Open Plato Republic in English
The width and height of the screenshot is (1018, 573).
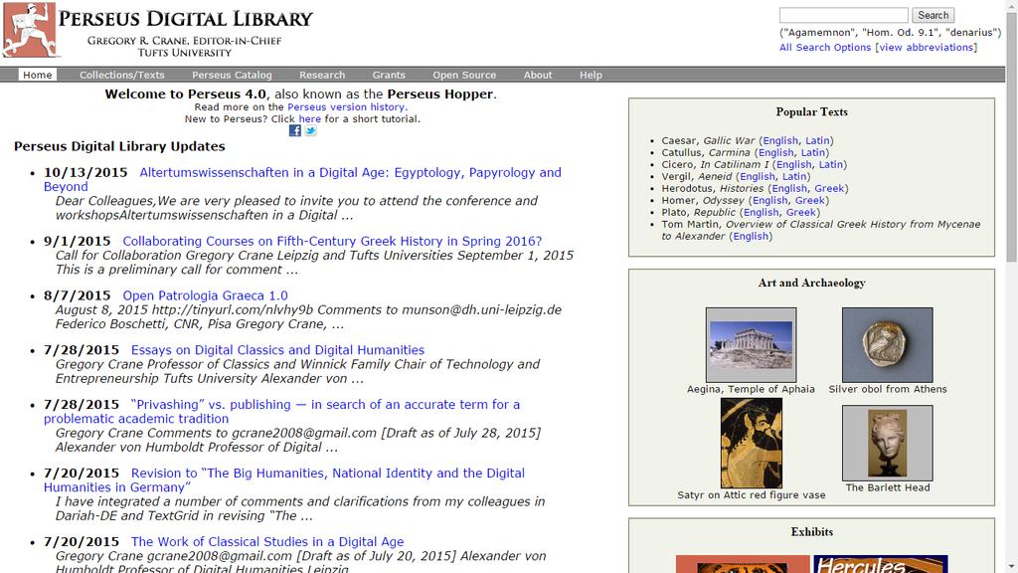tap(761, 213)
